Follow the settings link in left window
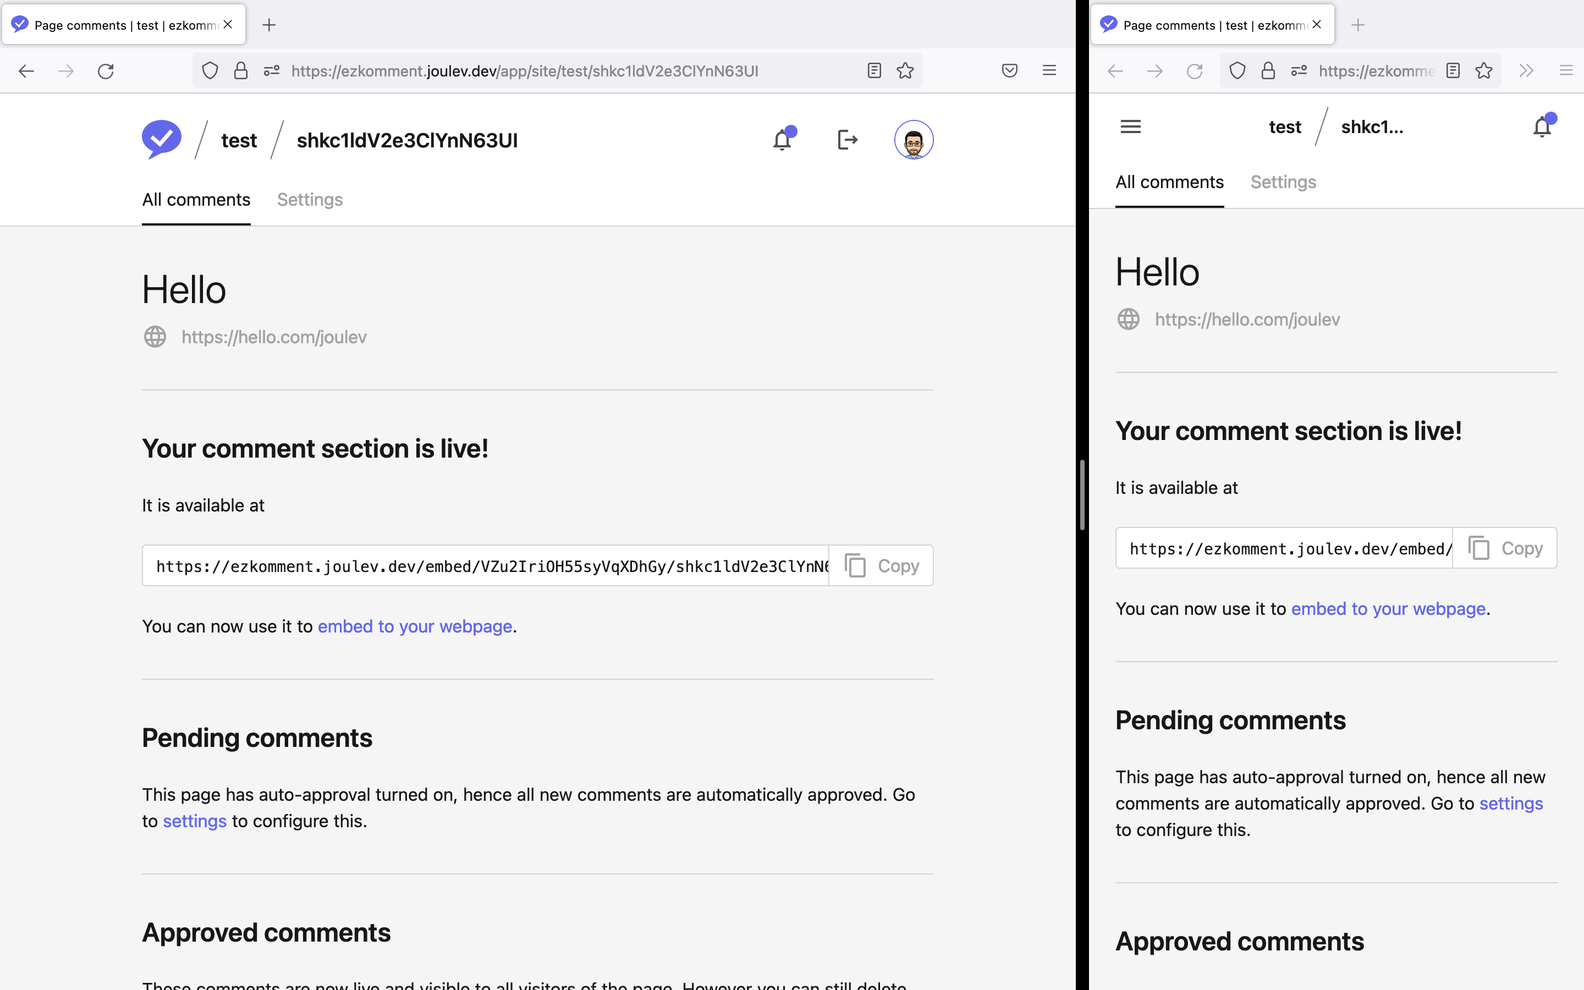The width and height of the screenshot is (1584, 990). click(194, 821)
